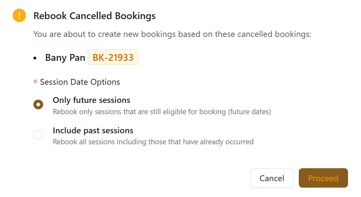Click the red required asterisk
Viewport: 361px width, 197px height.
(x=36, y=82)
